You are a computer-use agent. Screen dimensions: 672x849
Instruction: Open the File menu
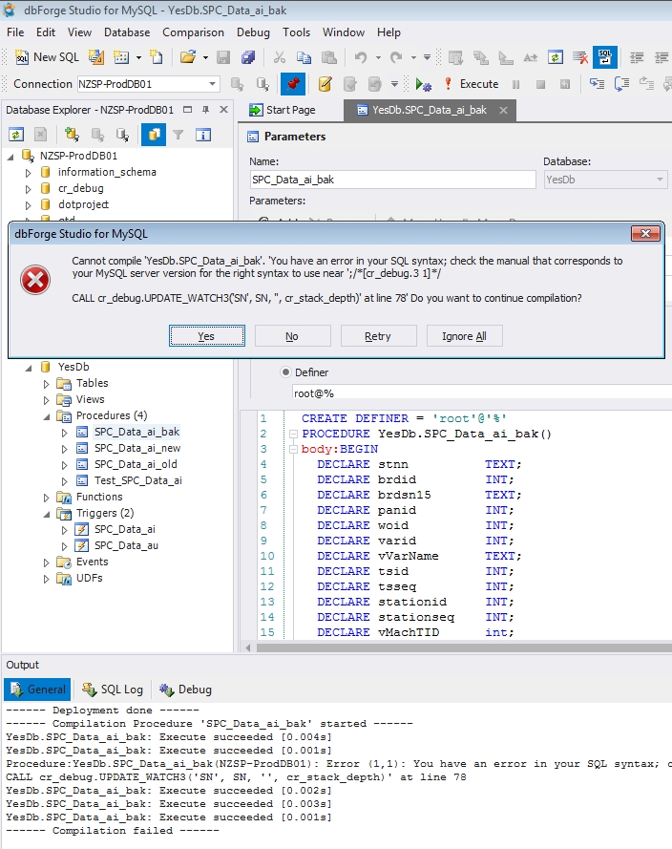(x=15, y=32)
